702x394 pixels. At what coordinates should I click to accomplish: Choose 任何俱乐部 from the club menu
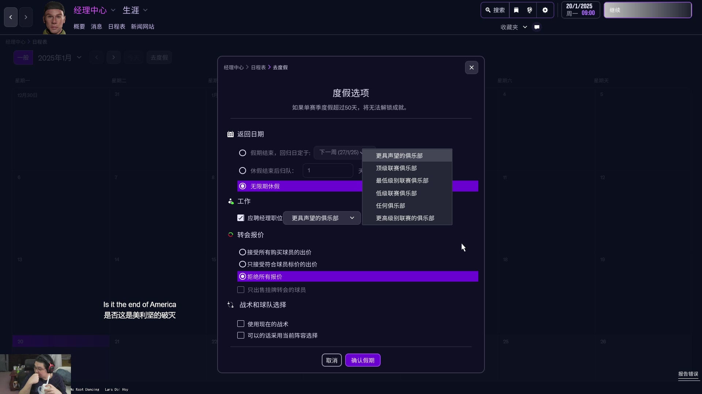[x=390, y=206]
